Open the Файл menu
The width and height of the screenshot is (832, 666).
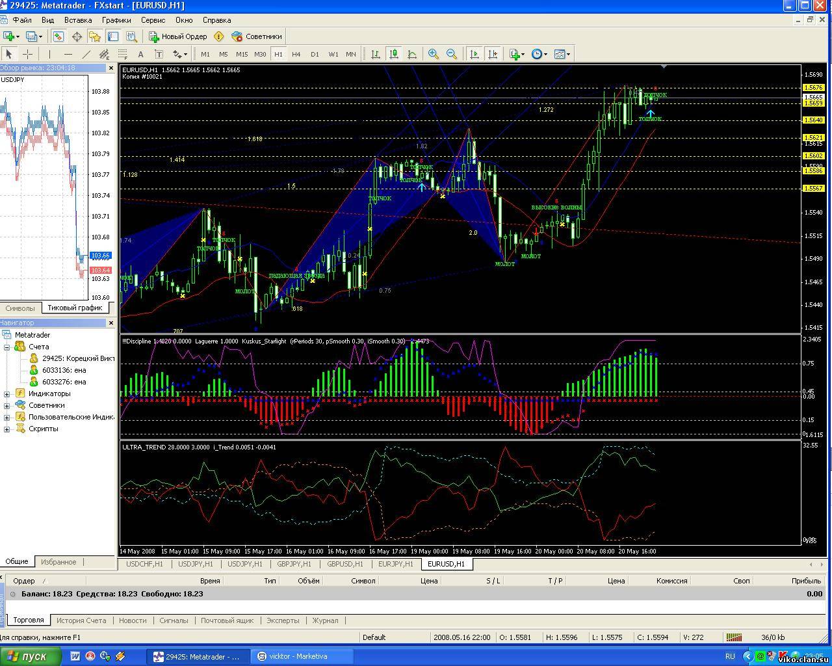[x=22, y=20]
